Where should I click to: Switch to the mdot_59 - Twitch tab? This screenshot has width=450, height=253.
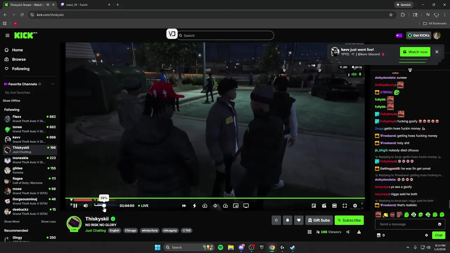pyautogui.click(x=85, y=5)
